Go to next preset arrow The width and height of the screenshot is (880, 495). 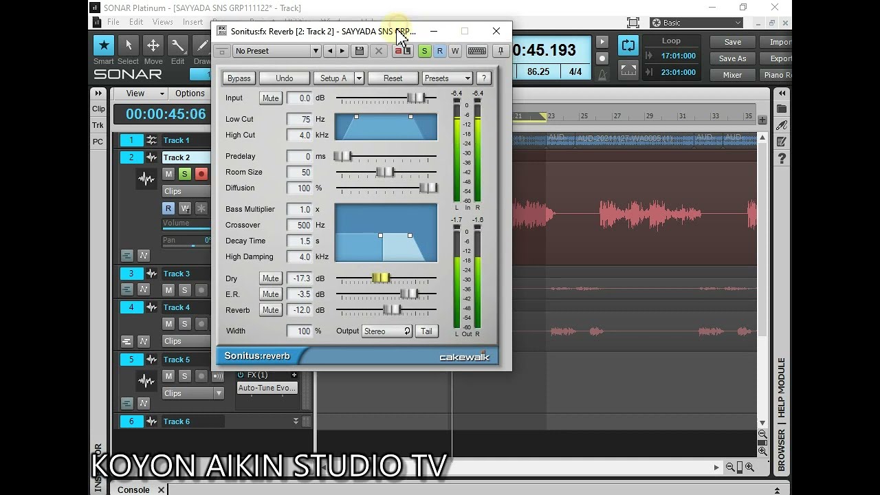click(342, 51)
